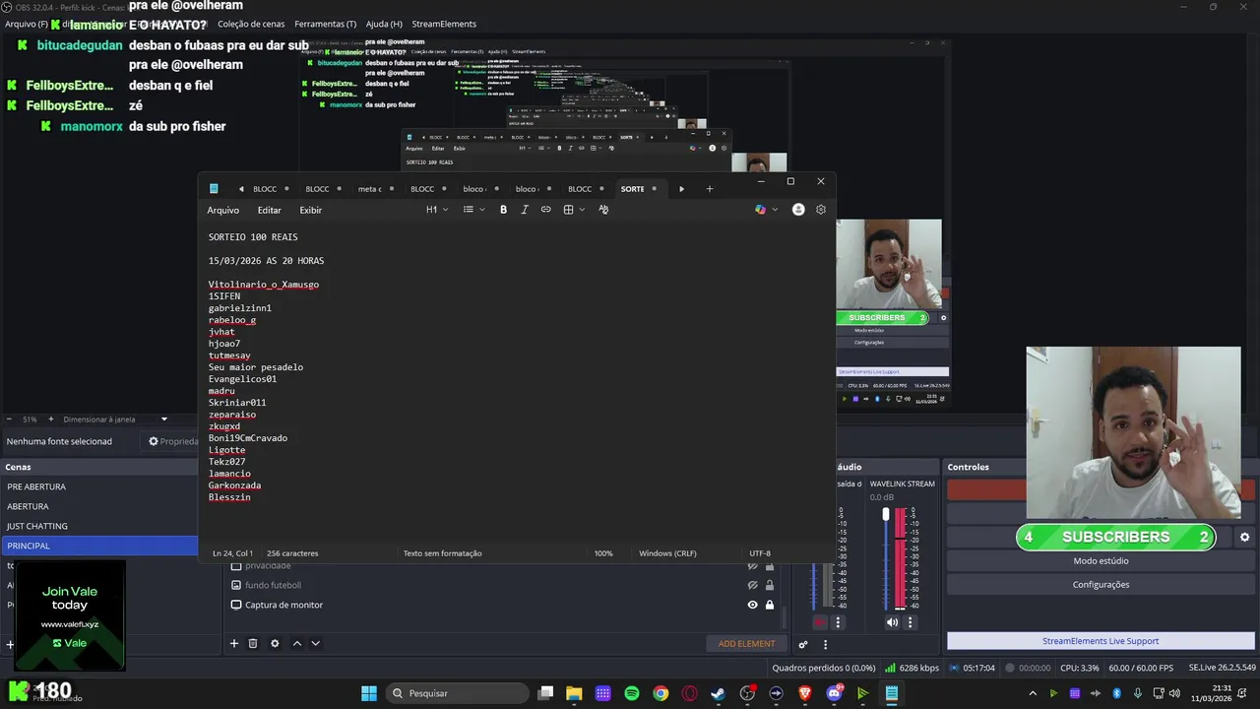Open controls settings gear beside subscribers bar
The image size is (1260, 709).
(x=1244, y=537)
